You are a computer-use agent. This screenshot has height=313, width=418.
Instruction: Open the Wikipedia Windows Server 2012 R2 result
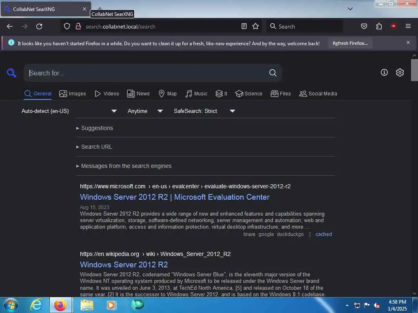[124, 265]
